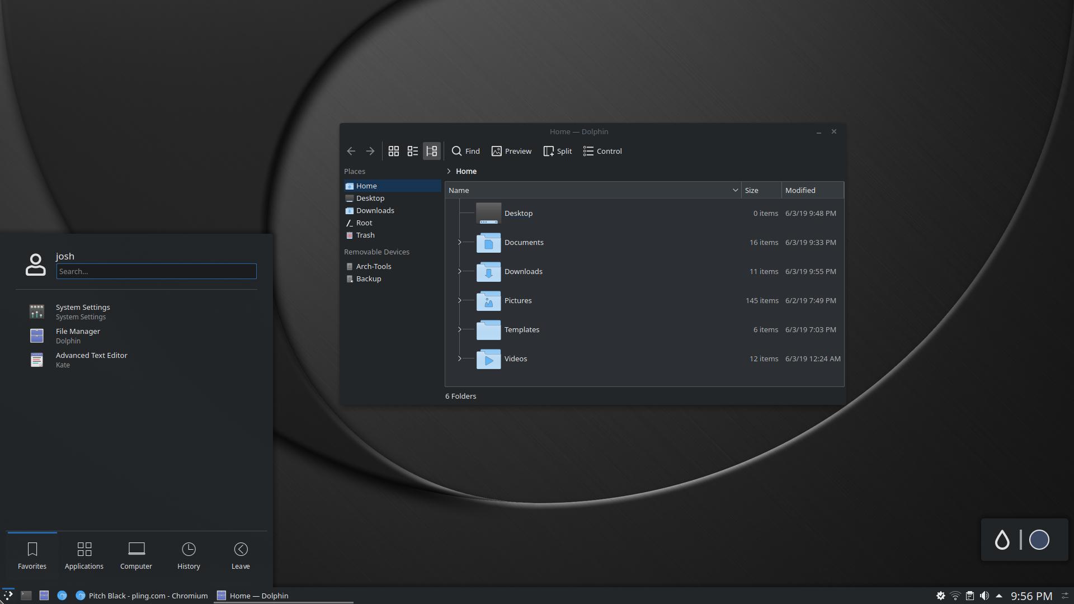Focus the launcher Search field

(156, 271)
